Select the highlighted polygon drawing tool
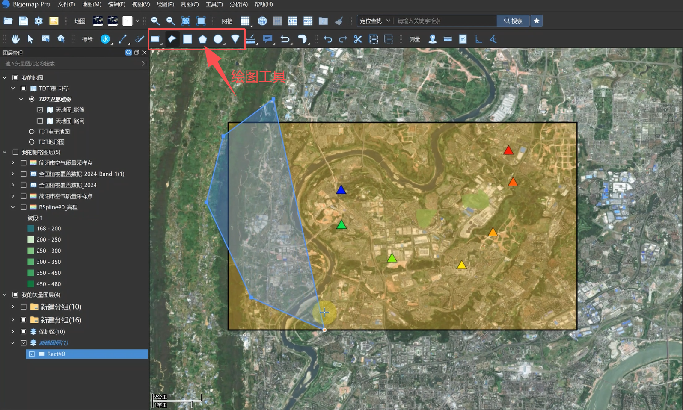The image size is (683, 410). [x=172, y=39]
